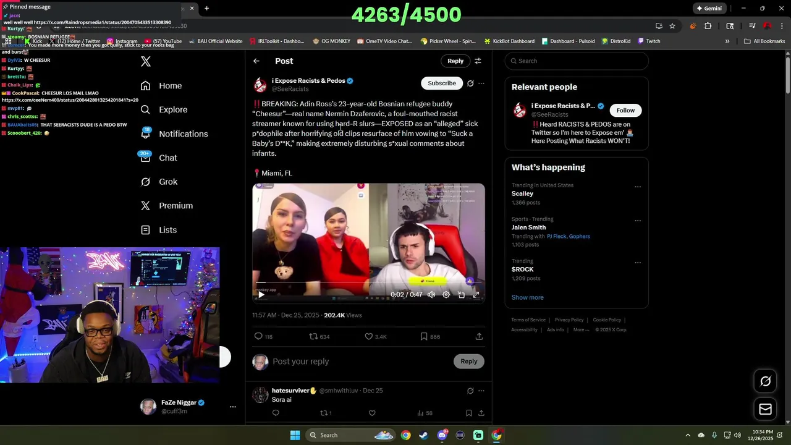The image size is (791, 445).
Task: Open floating messages envelope button
Action: 766,409
